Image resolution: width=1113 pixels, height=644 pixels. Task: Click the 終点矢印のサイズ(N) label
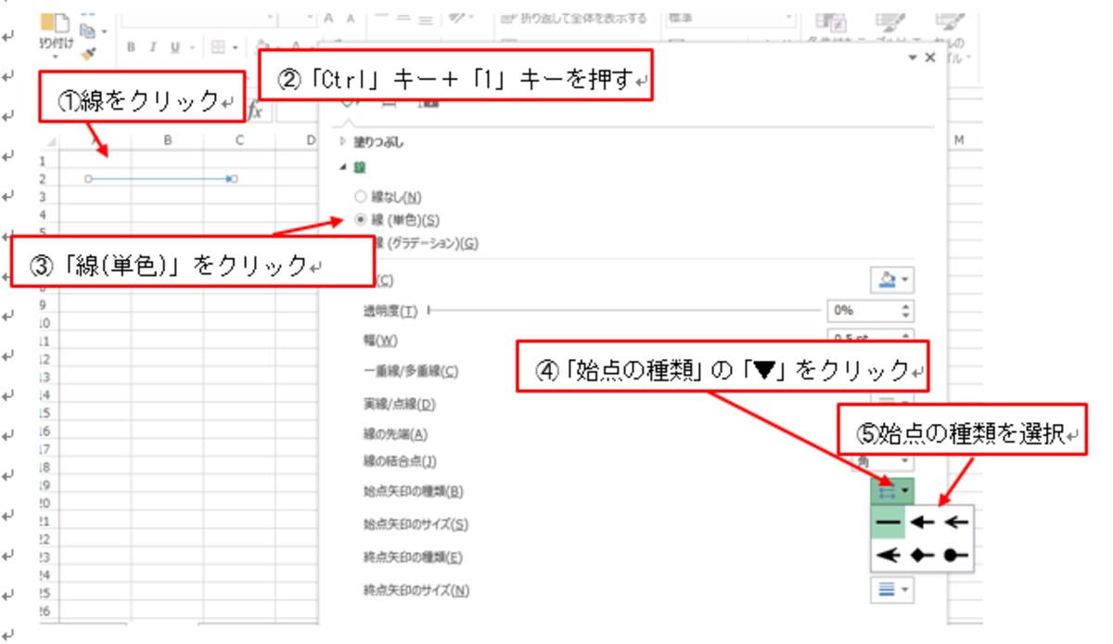pos(416,589)
